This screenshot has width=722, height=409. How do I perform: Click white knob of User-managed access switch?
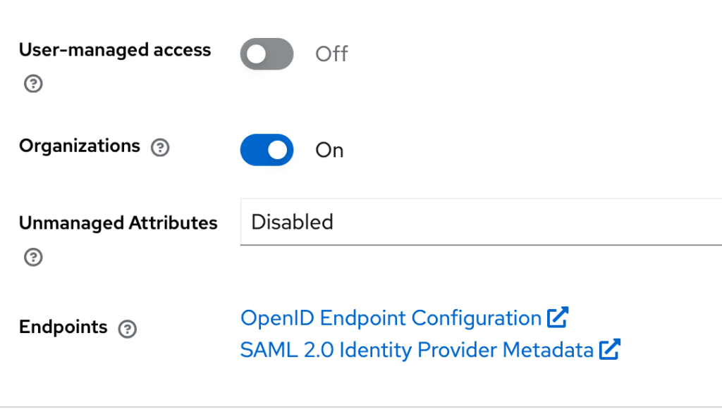coord(256,54)
